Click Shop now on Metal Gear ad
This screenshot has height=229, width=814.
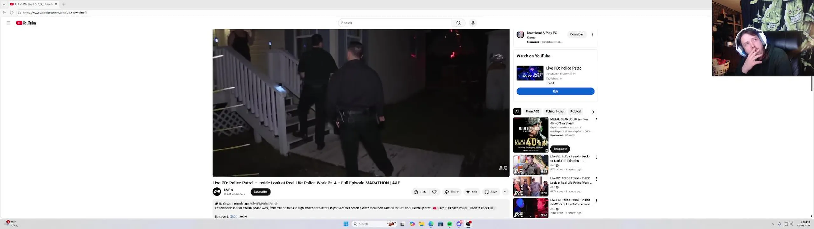560,149
